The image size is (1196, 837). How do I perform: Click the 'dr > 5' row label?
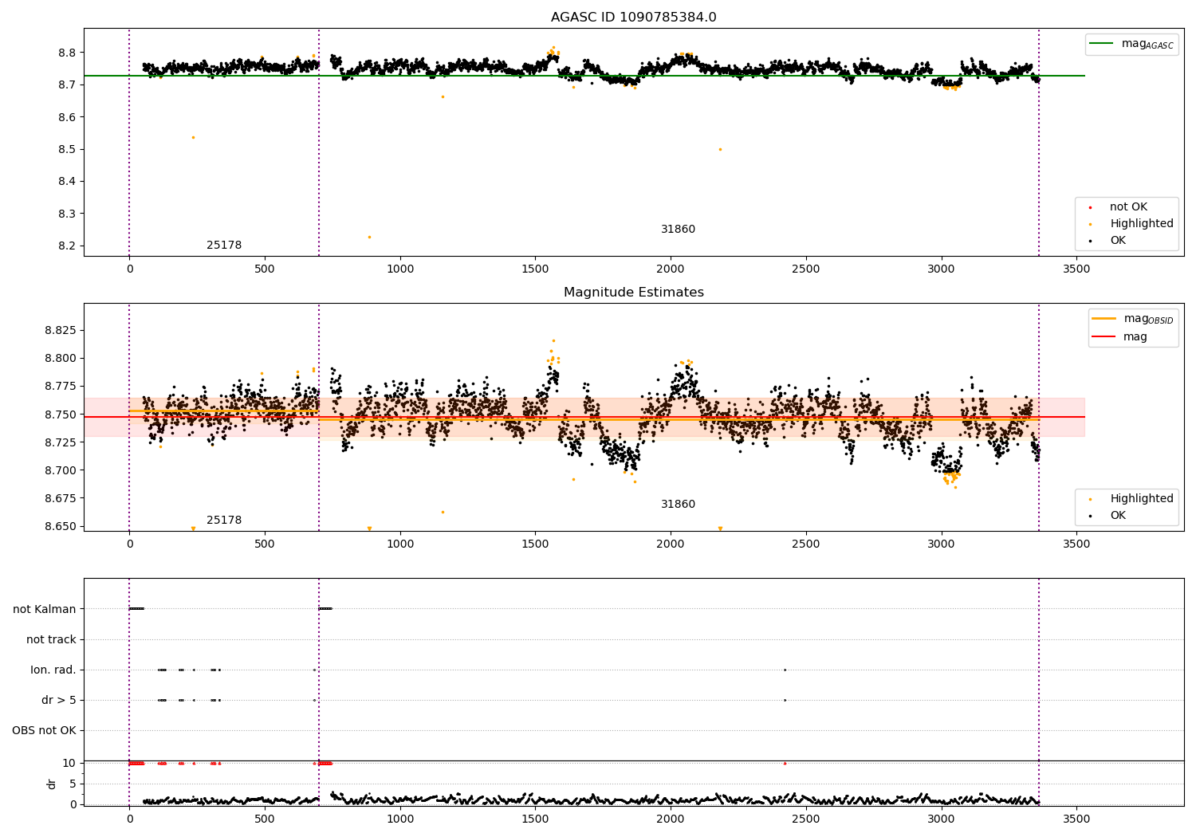point(59,700)
